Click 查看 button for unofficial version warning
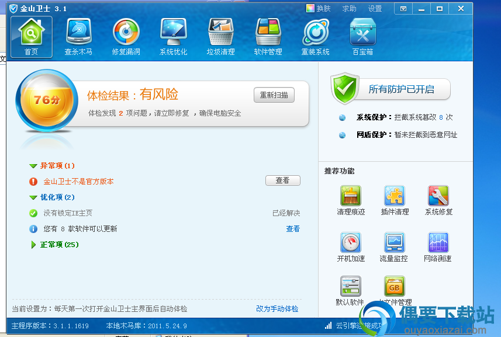Viewport: 501px width, 337px height. [283, 180]
